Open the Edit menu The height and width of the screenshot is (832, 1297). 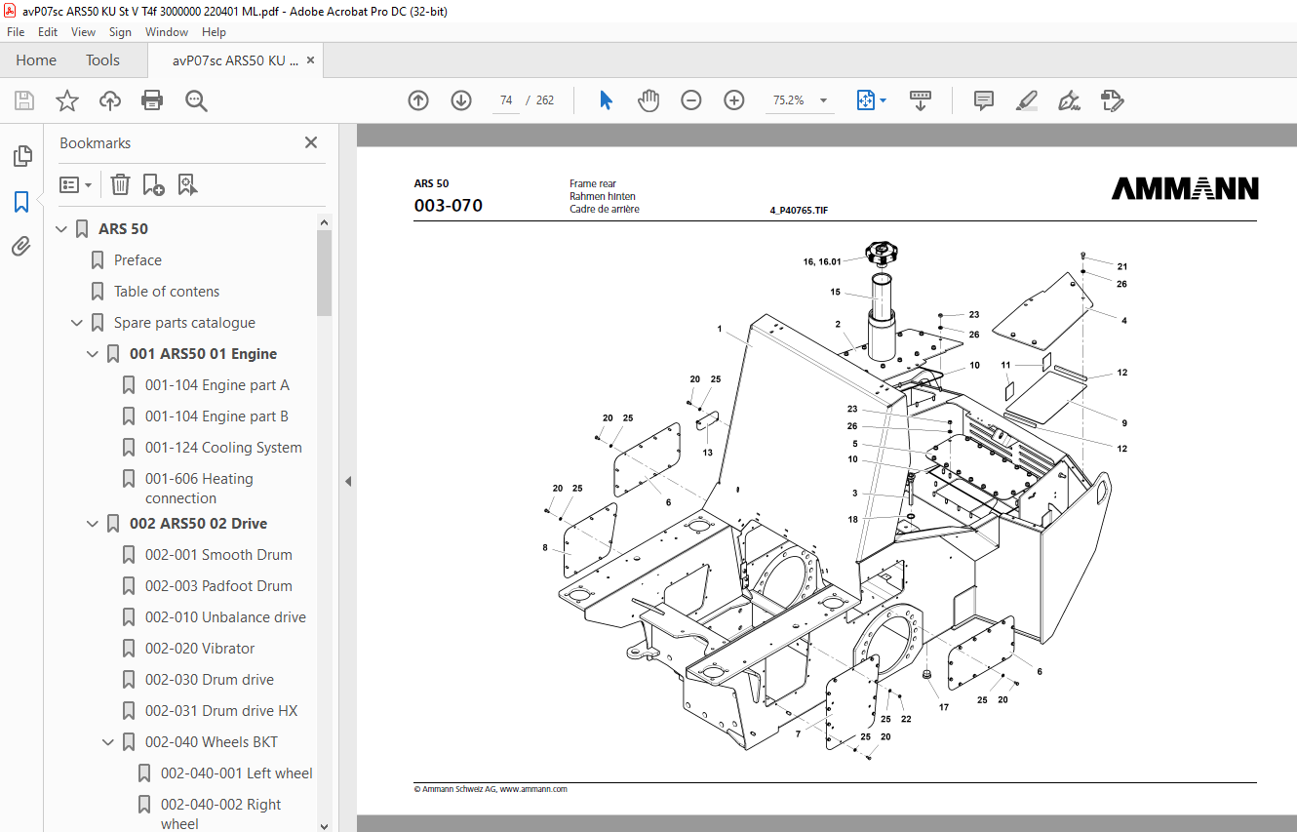tap(48, 32)
